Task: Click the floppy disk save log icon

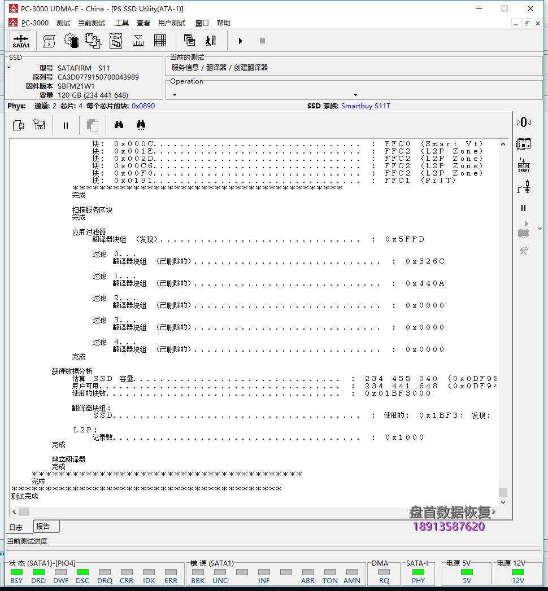Action: [40, 125]
